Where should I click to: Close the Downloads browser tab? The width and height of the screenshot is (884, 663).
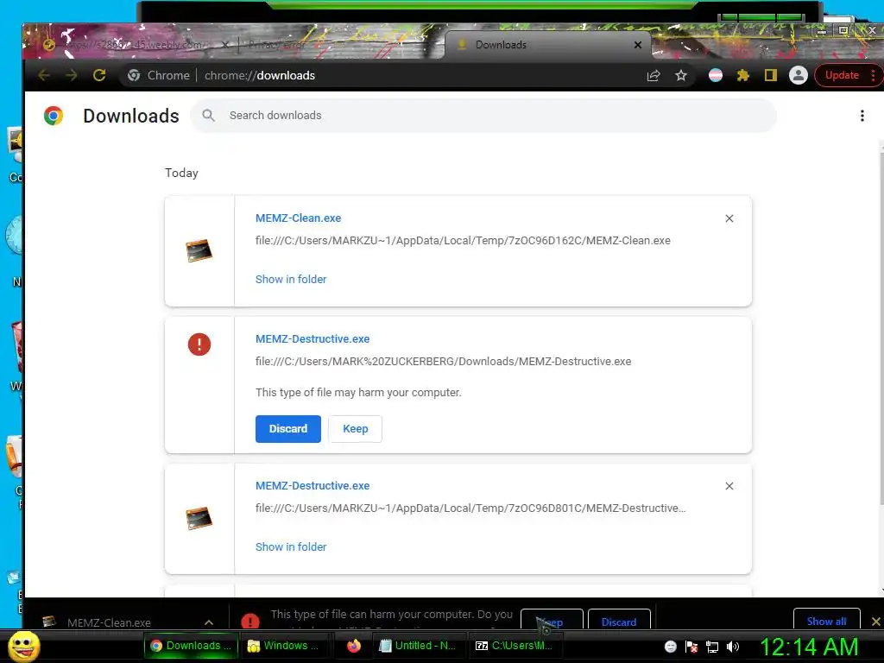tap(638, 45)
